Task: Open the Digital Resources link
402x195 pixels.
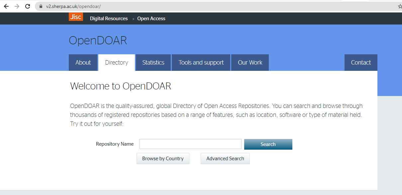Action: click(109, 19)
